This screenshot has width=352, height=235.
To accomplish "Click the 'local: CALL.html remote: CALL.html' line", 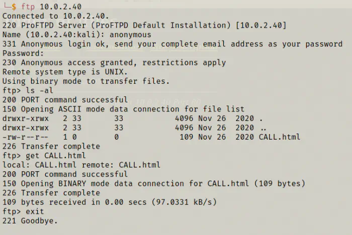I will pyautogui.click(x=81, y=165).
